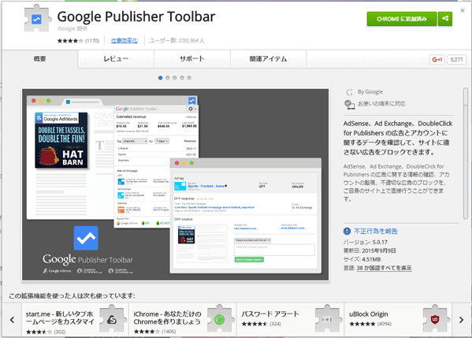
Task: Click the (4094) rating count for uBlock Origin
Action: 385,324
